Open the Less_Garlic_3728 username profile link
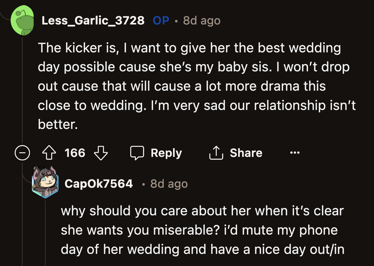 click(93, 20)
